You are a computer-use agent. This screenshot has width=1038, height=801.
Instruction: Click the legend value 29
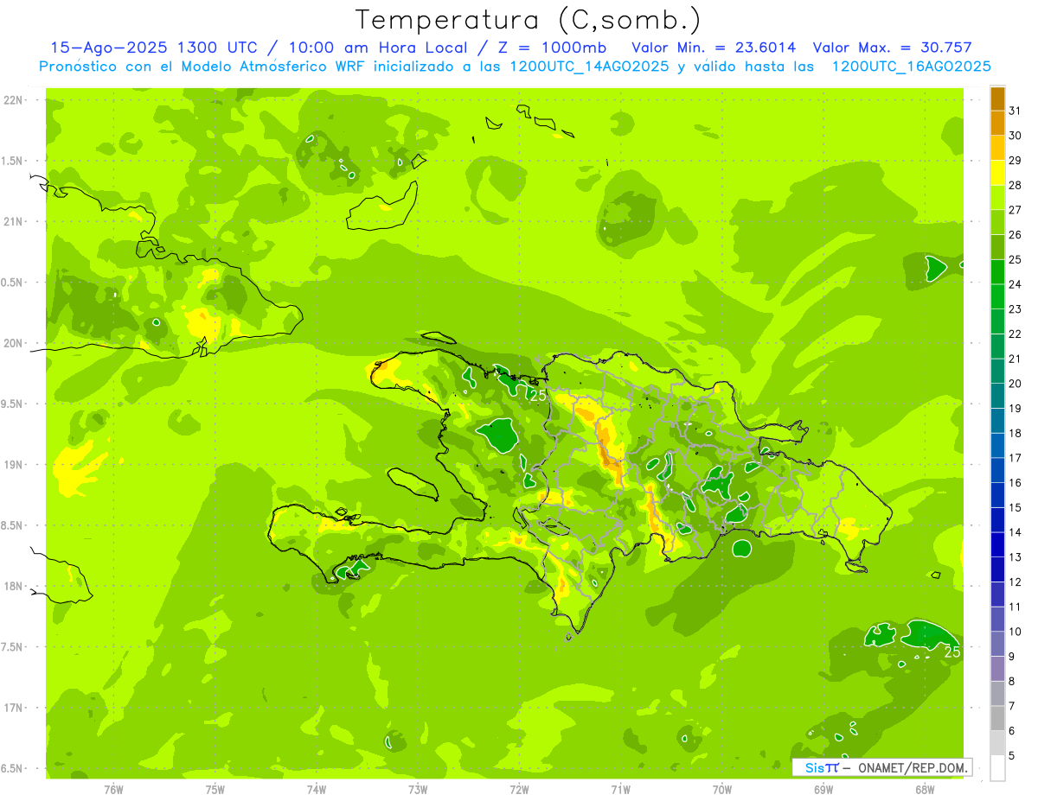[x=1016, y=160]
